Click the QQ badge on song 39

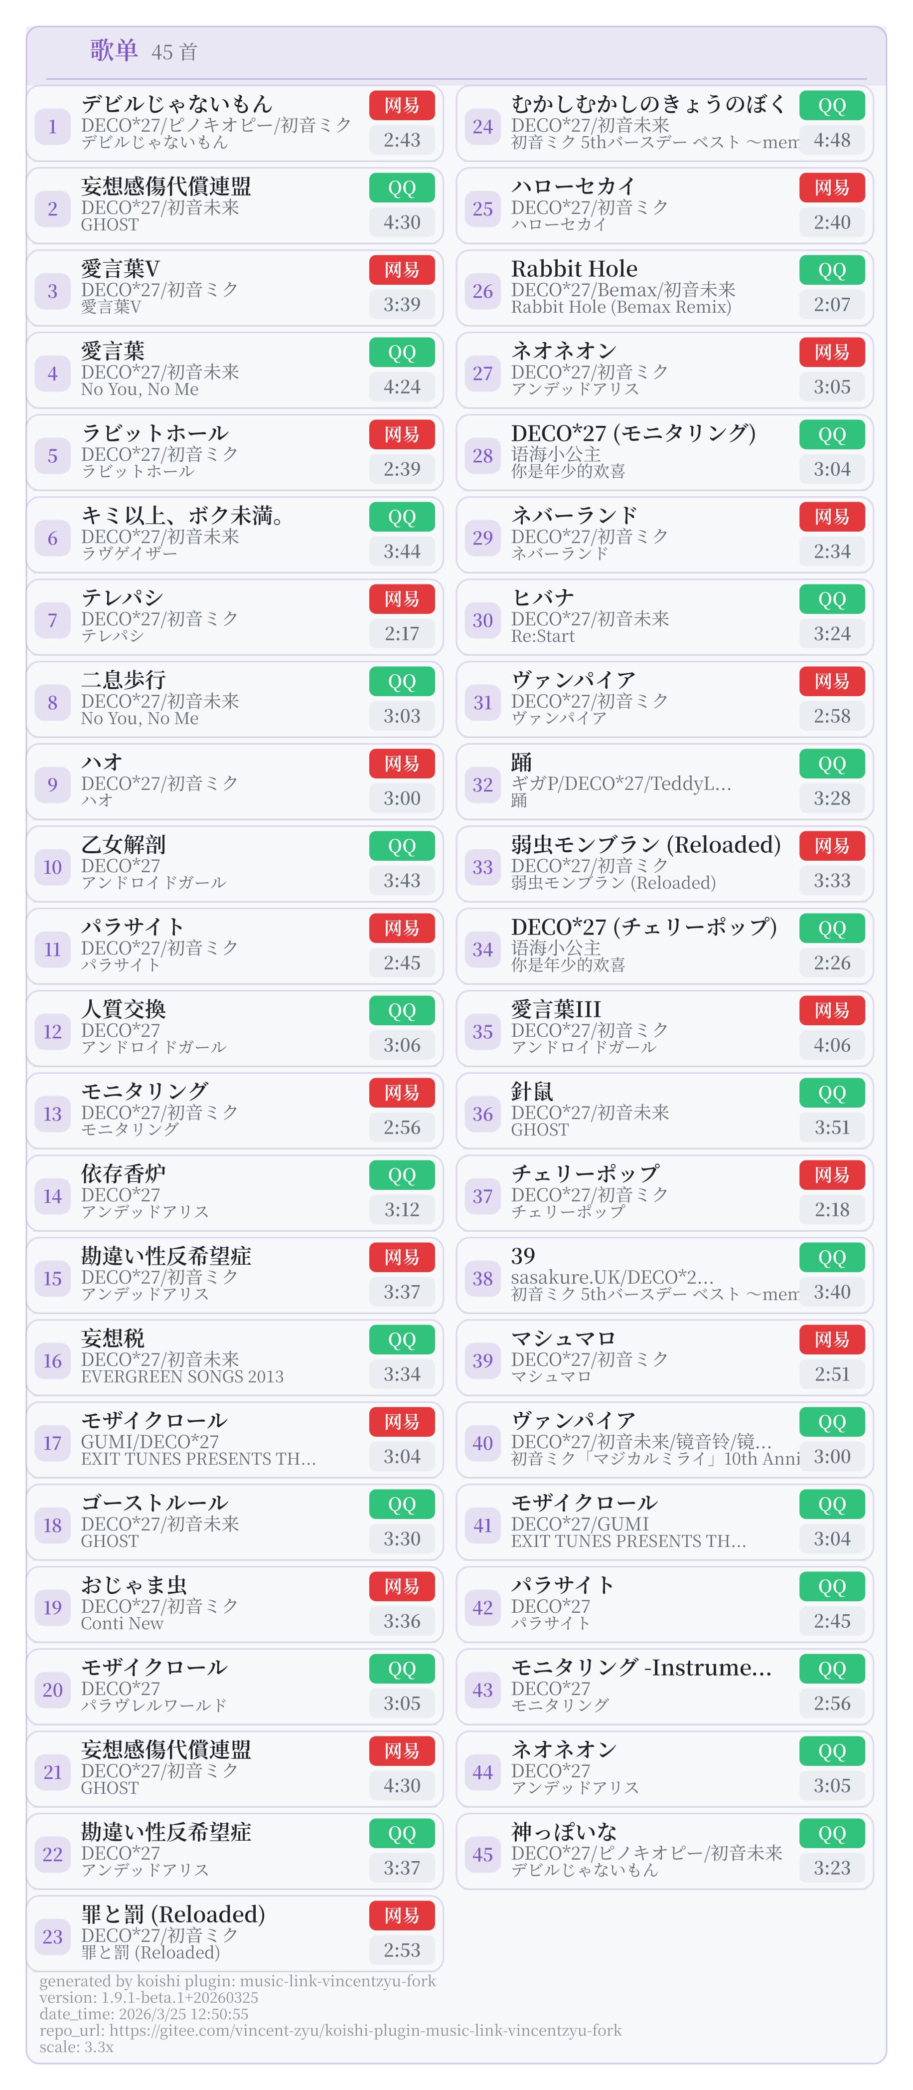[831, 1257]
